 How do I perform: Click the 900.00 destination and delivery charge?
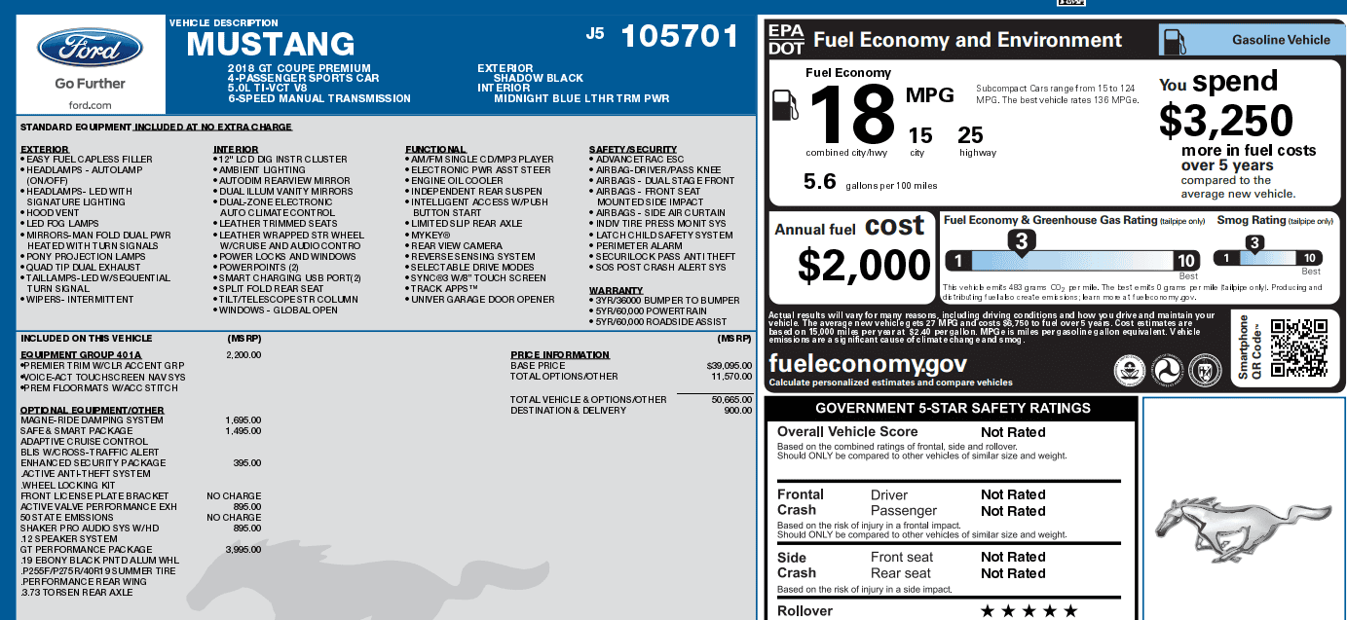(738, 410)
